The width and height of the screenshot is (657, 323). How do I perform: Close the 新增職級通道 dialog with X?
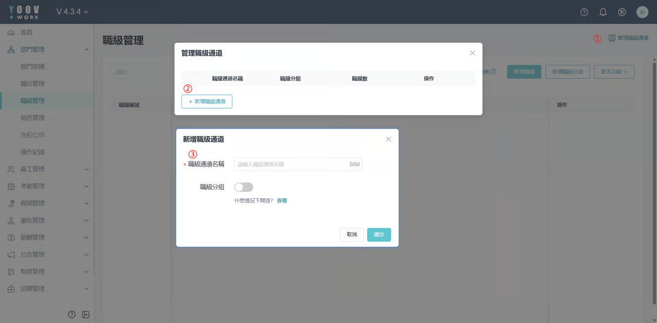(x=388, y=139)
